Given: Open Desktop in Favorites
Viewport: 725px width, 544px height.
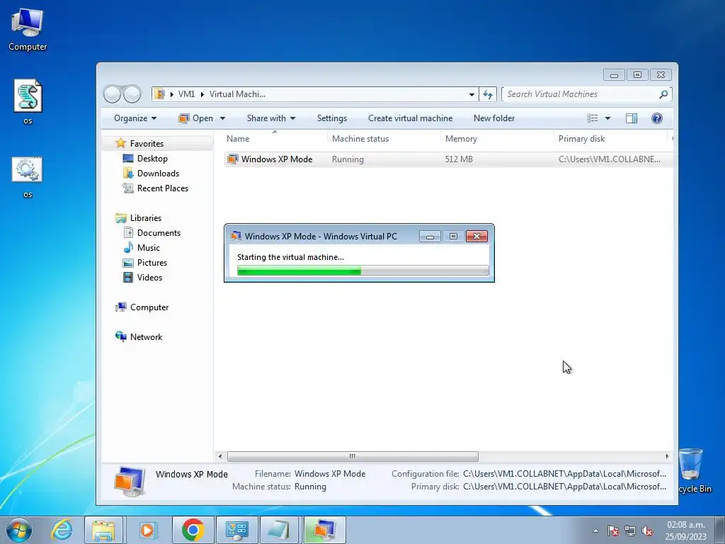Looking at the screenshot, I should click(152, 159).
